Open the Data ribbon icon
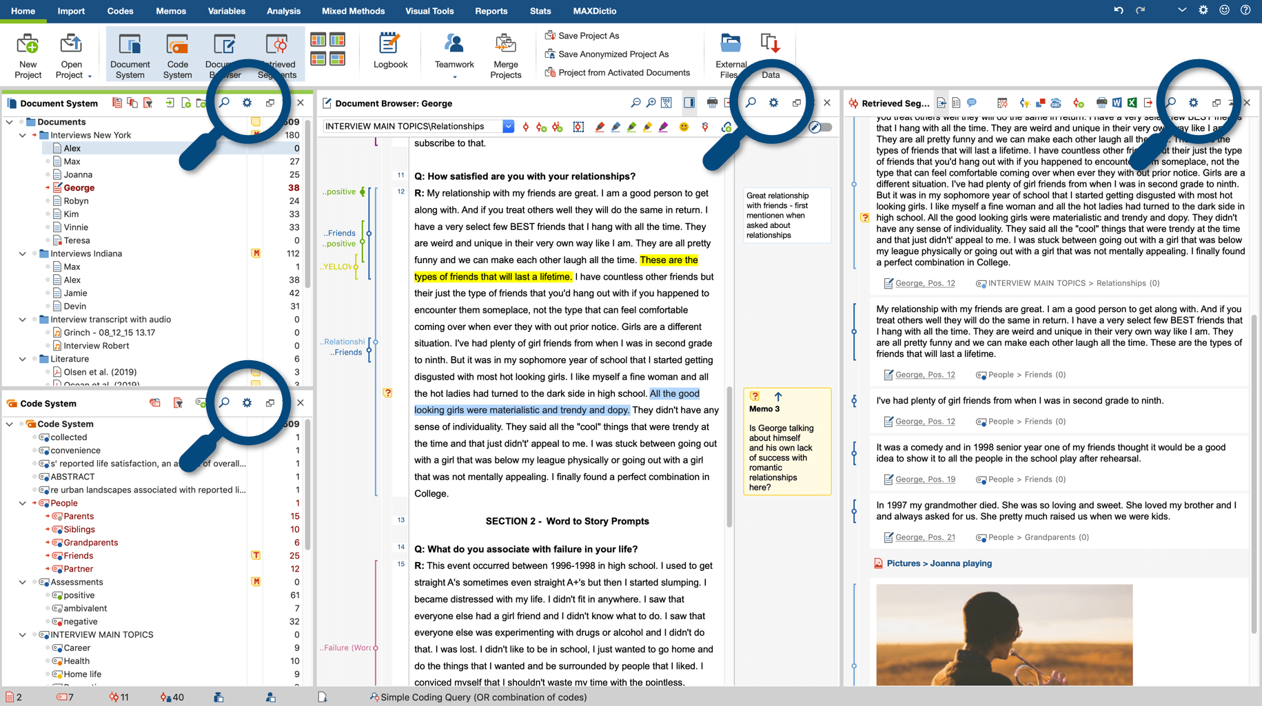Screen dimensions: 1262x706 pos(771,55)
